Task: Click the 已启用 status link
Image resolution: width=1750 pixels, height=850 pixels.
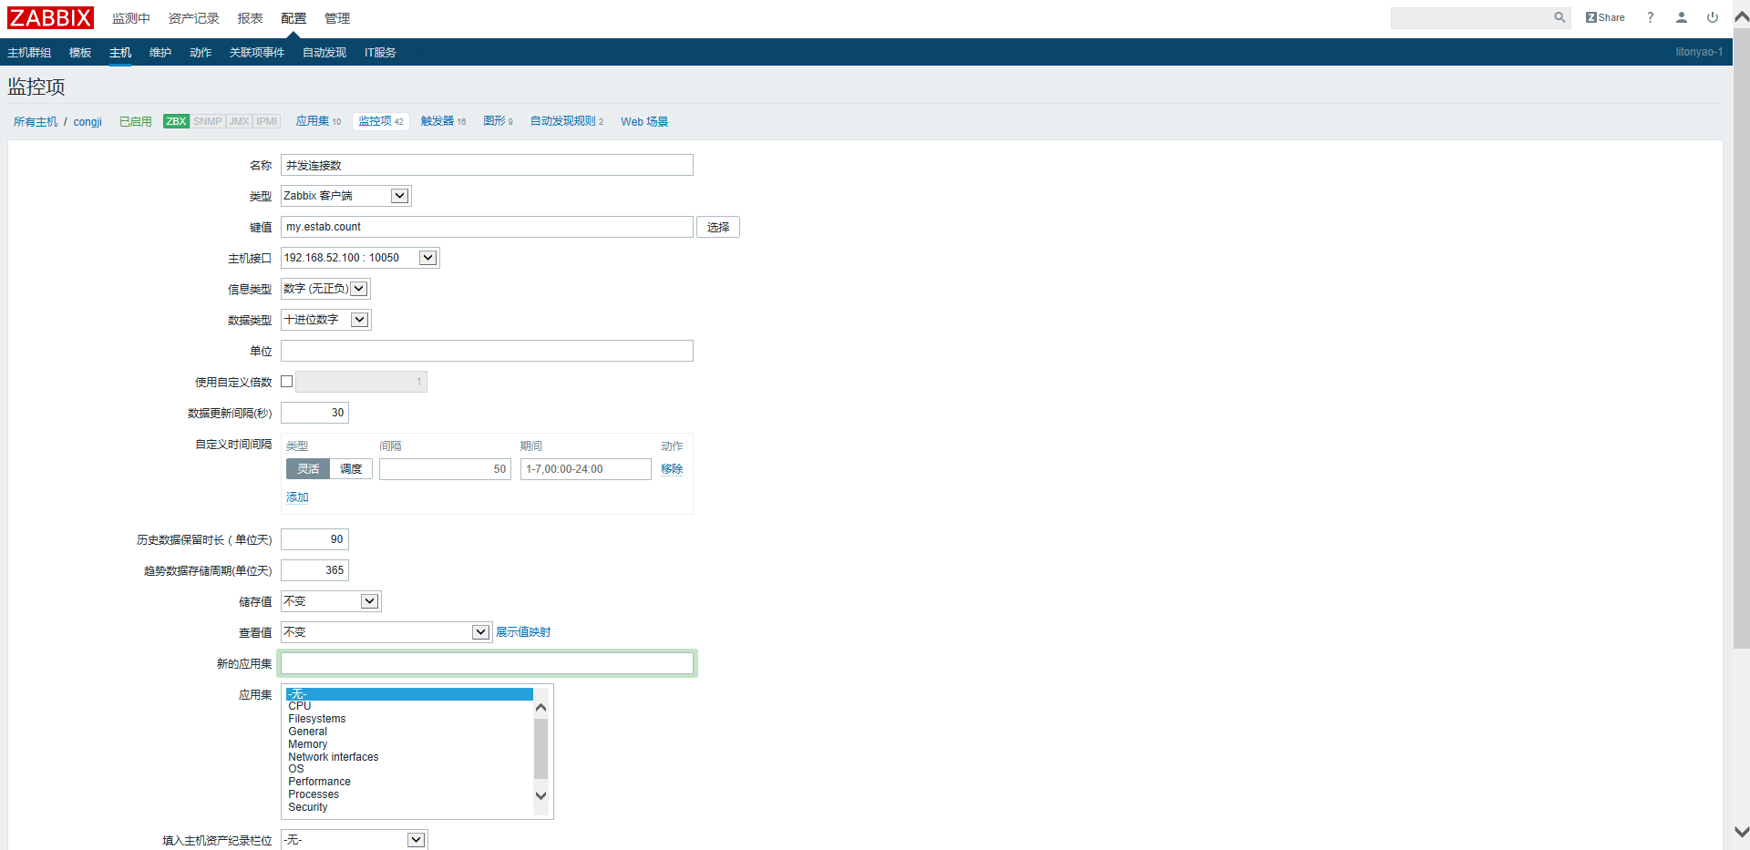Action: [x=136, y=122]
